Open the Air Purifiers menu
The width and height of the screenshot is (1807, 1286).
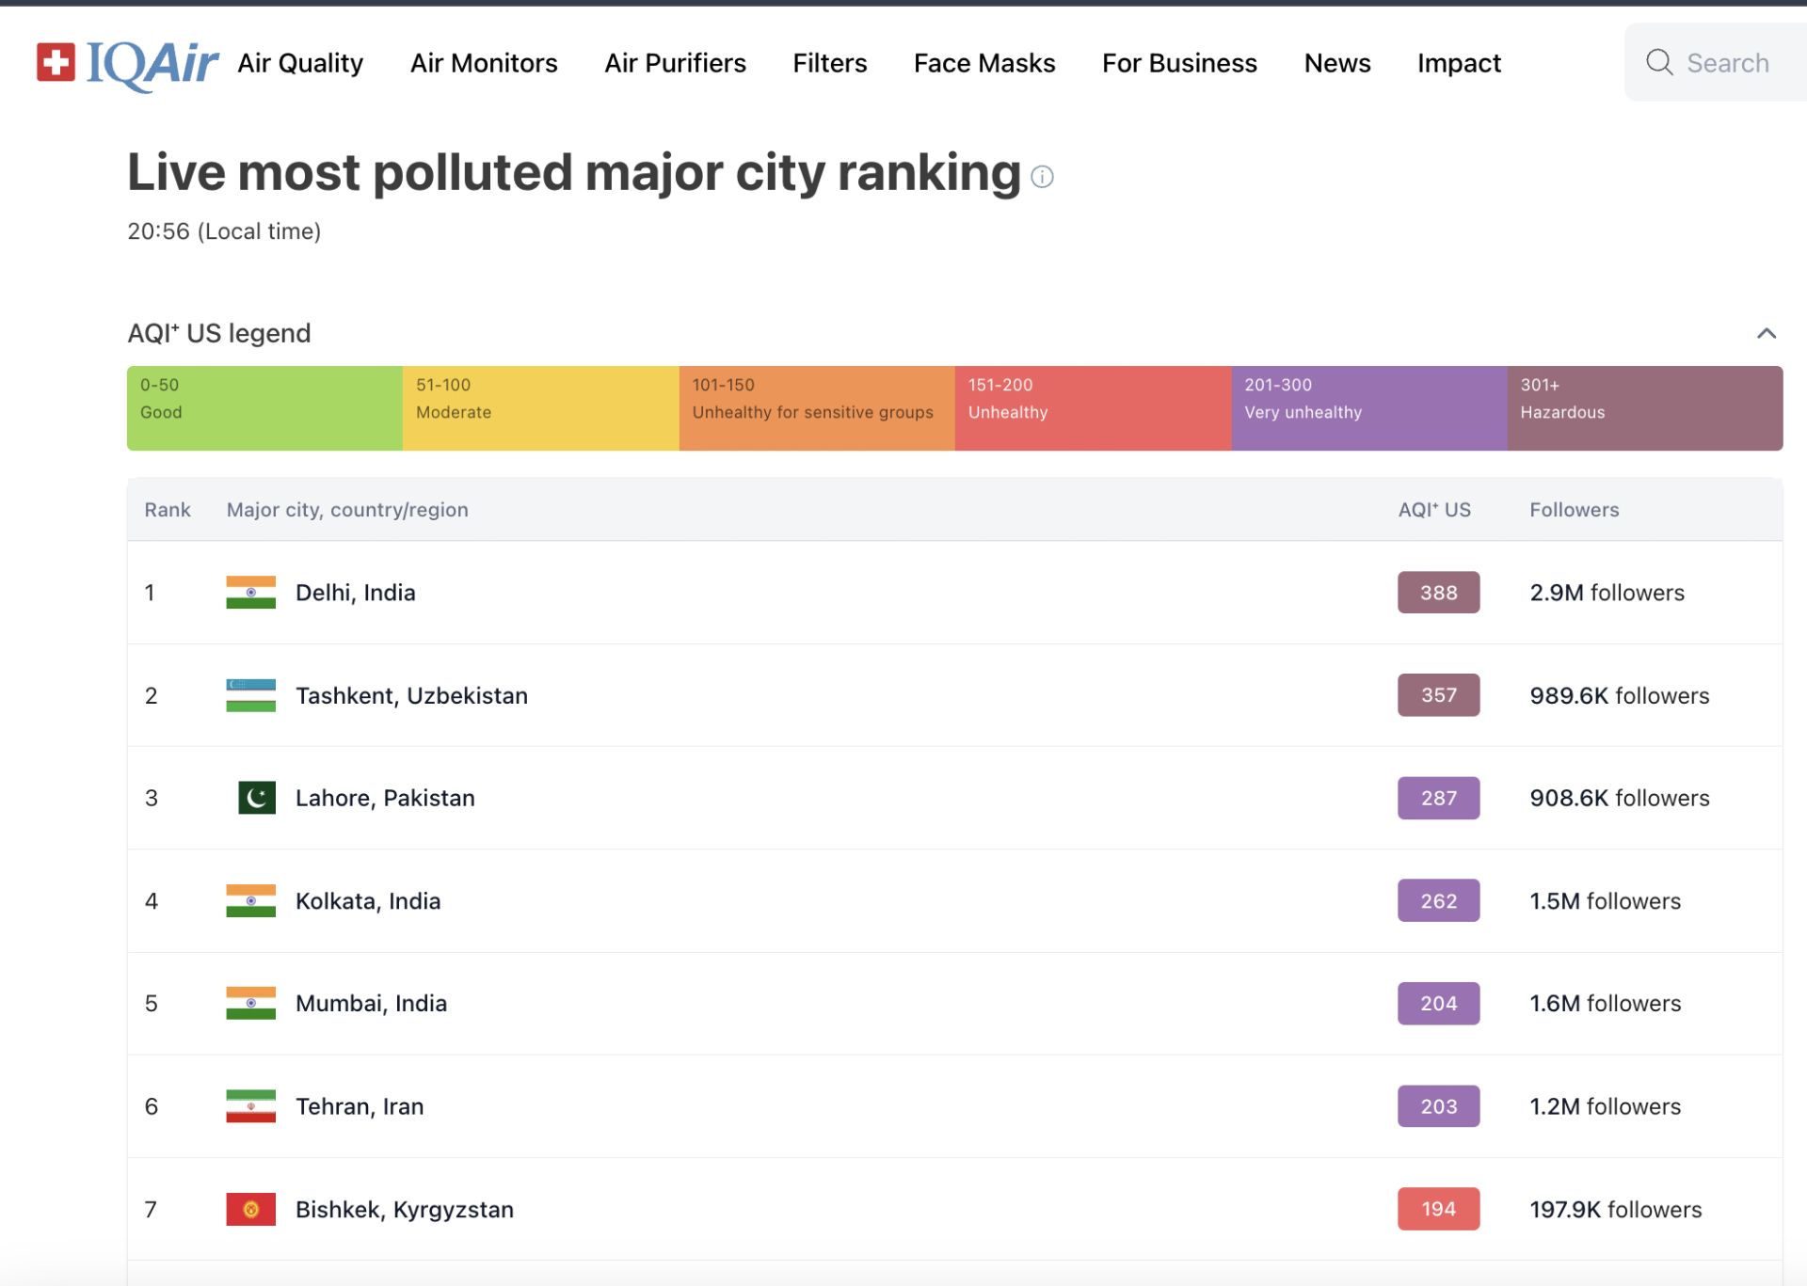(x=675, y=63)
